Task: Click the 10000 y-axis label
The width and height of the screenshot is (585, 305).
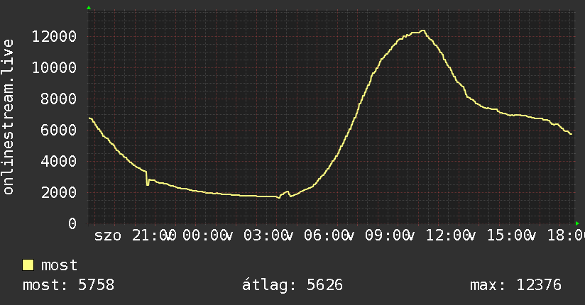Action: coord(54,68)
